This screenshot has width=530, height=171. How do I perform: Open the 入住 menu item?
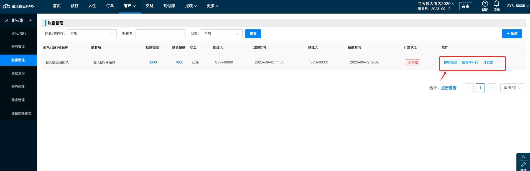[x=92, y=6]
